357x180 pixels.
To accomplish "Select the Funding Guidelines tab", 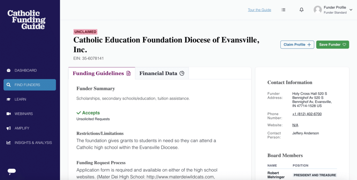I will pyautogui.click(x=102, y=73).
